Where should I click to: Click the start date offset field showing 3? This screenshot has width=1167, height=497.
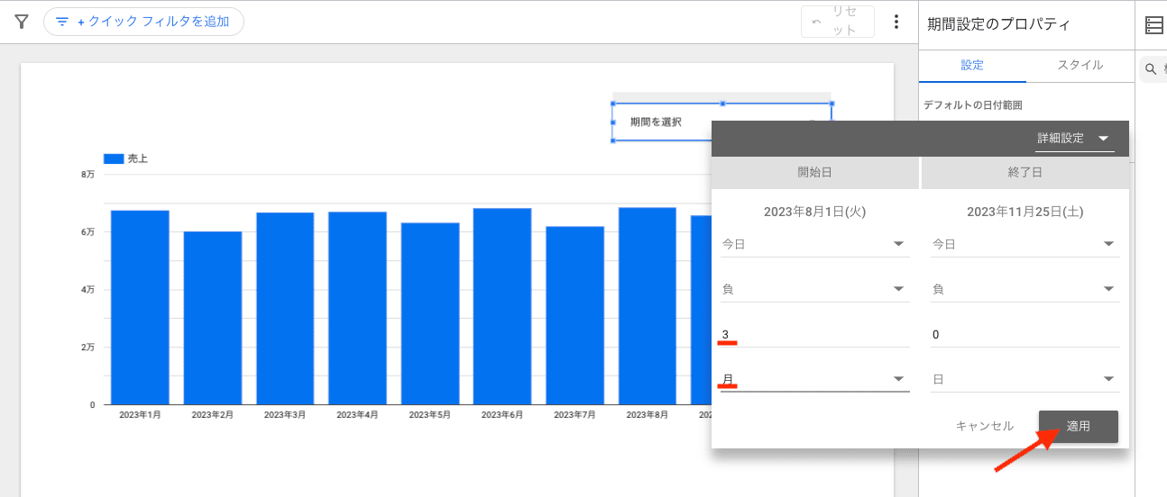(813, 334)
